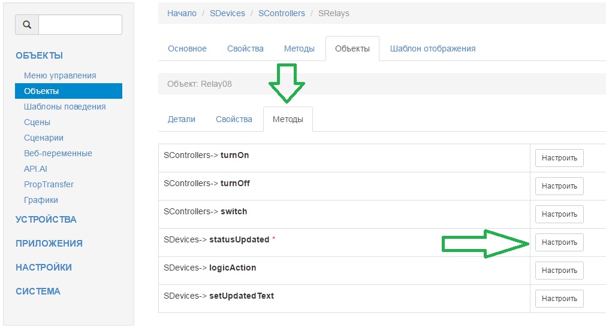Viewport: 606px width, 328px height.
Task: Click the search magnifier icon
Action: click(x=27, y=25)
